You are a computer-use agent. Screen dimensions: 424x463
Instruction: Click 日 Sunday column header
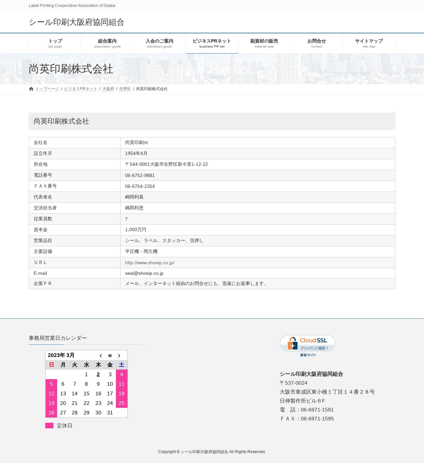51,365
